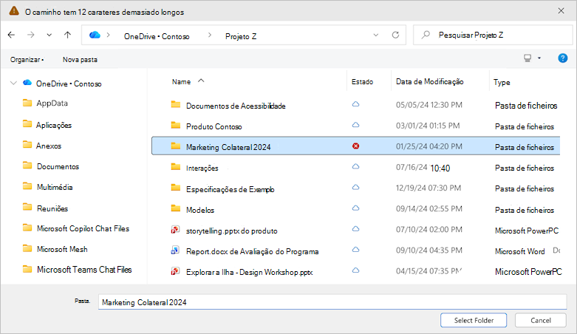The image size is (577, 334).
Task: Select Interações folder
Action: (x=202, y=168)
